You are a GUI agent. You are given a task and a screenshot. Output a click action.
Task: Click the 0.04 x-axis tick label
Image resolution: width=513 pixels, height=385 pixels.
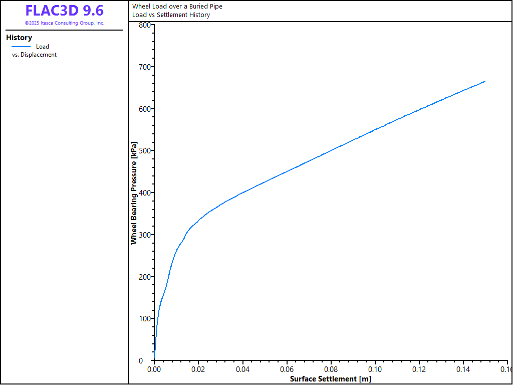[242, 369]
